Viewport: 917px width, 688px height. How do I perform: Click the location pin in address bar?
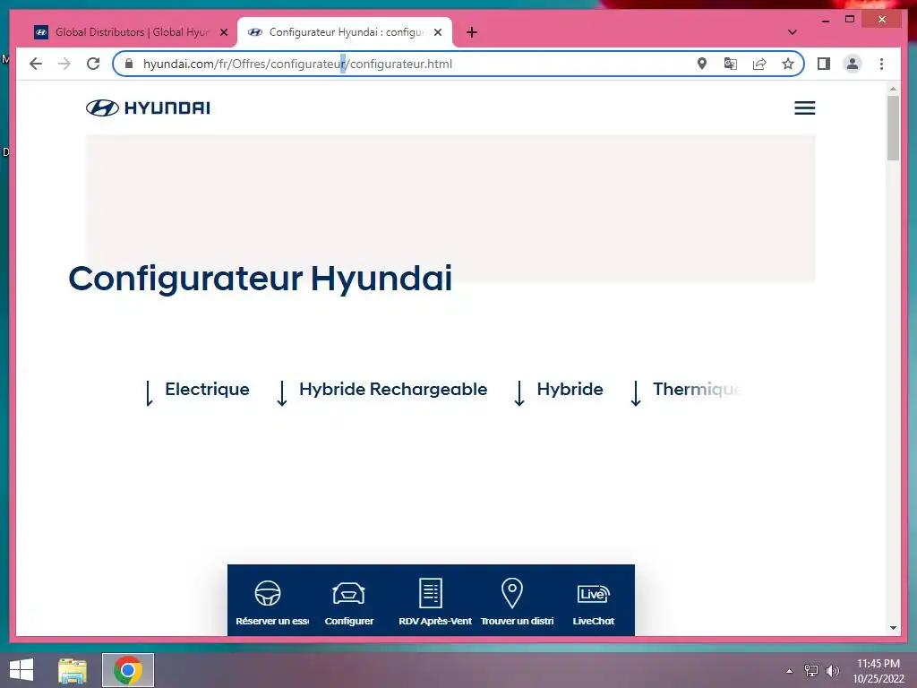click(x=702, y=64)
